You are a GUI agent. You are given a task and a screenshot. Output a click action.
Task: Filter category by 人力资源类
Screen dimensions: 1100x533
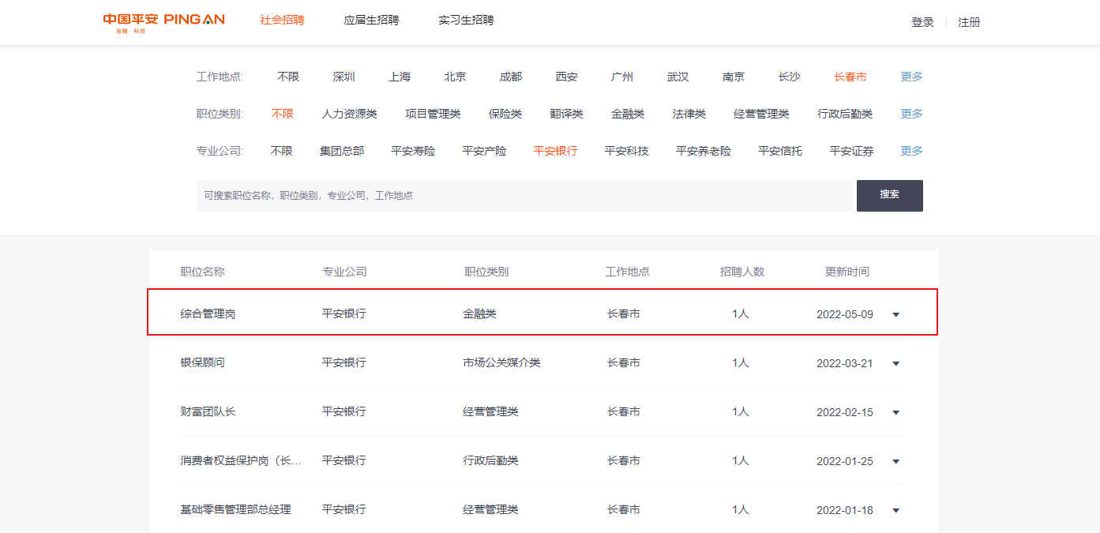[350, 114]
